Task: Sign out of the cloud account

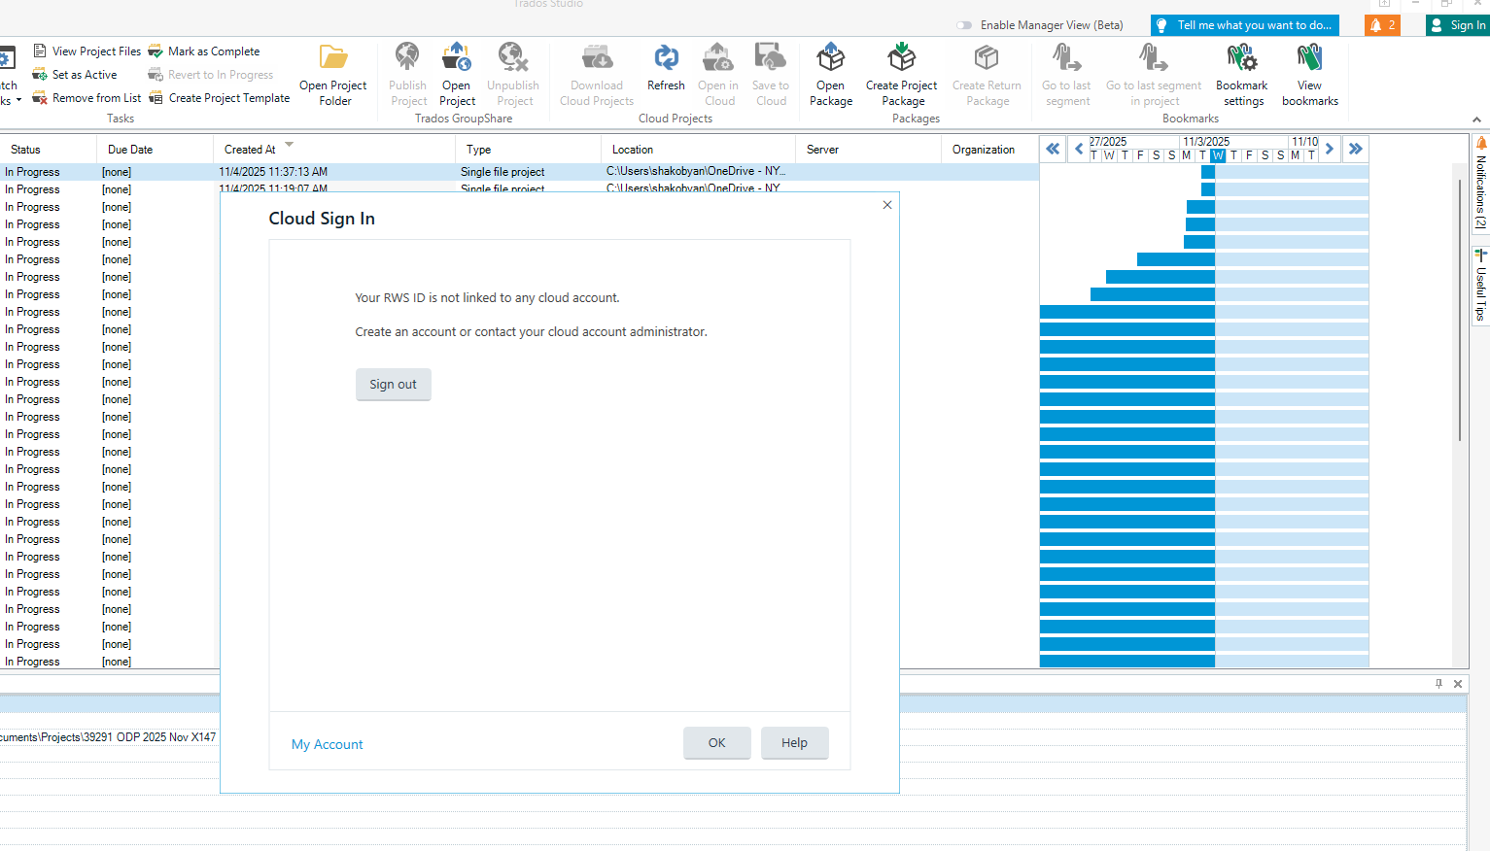Action: tap(393, 384)
